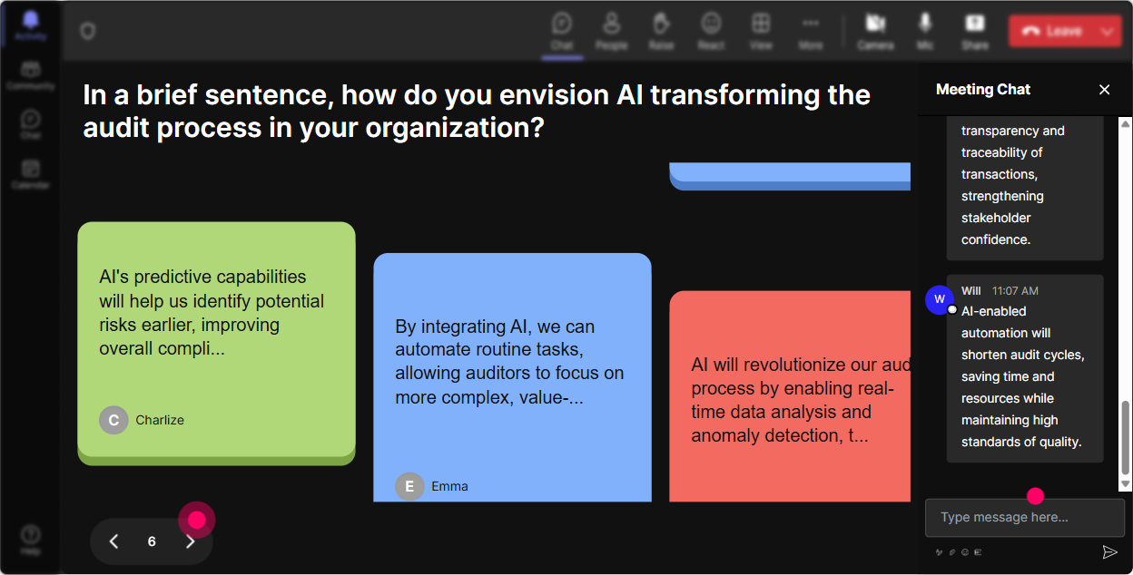Show the People participants list
This screenshot has width=1133, height=575.
pyautogui.click(x=612, y=31)
